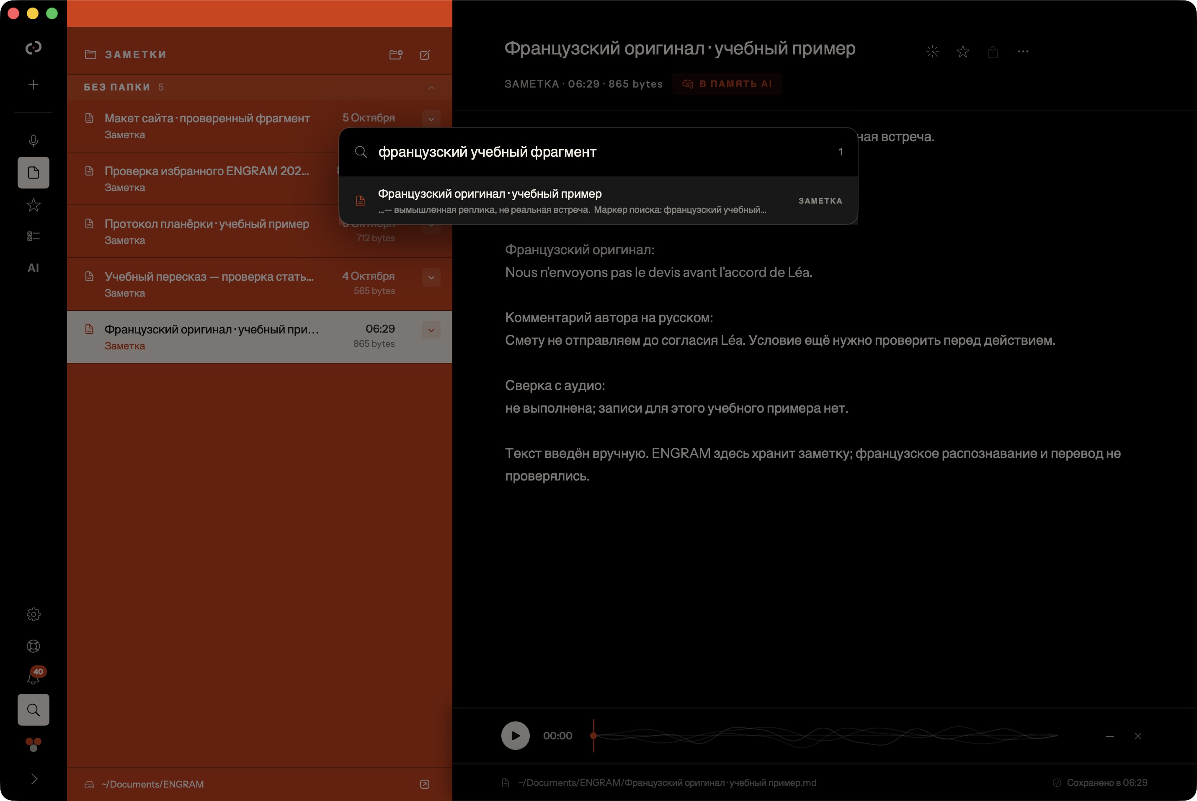Mark the note as favorite with header star
The image size is (1197, 801).
tap(962, 52)
